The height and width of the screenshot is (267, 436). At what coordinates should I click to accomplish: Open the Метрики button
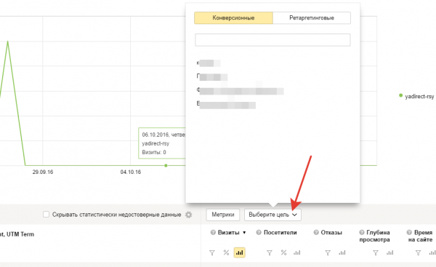223,215
